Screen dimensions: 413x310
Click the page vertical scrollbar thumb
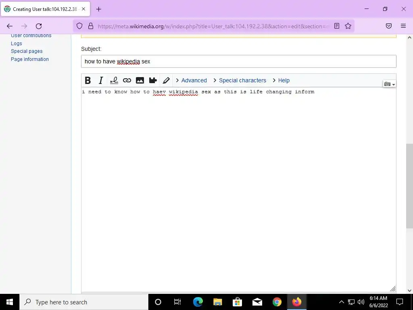[410, 186]
